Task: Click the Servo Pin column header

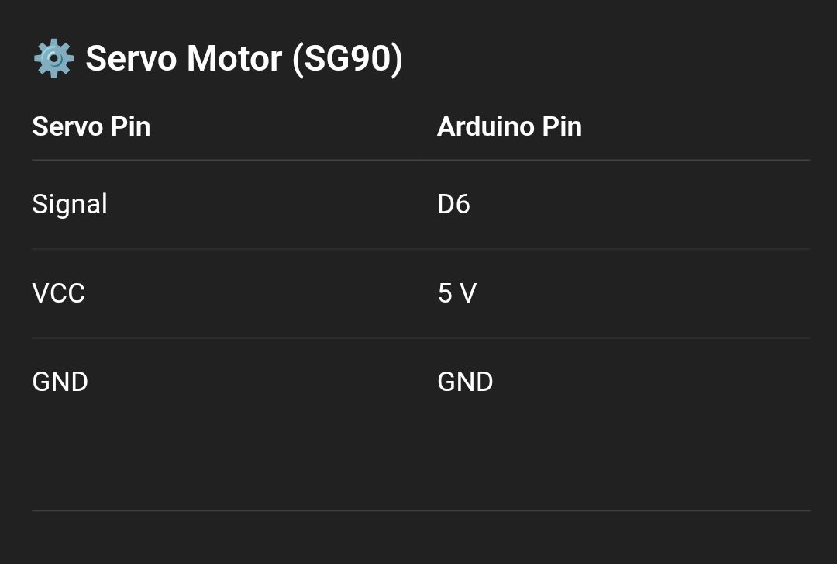Action: 91,126
